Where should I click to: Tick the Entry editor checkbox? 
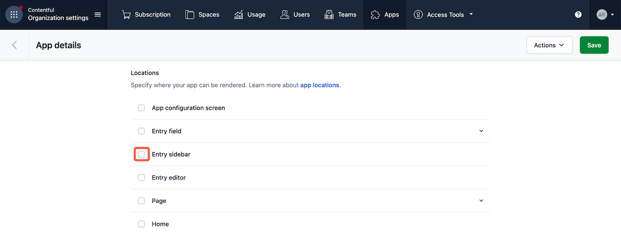pyautogui.click(x=142, y=178)
